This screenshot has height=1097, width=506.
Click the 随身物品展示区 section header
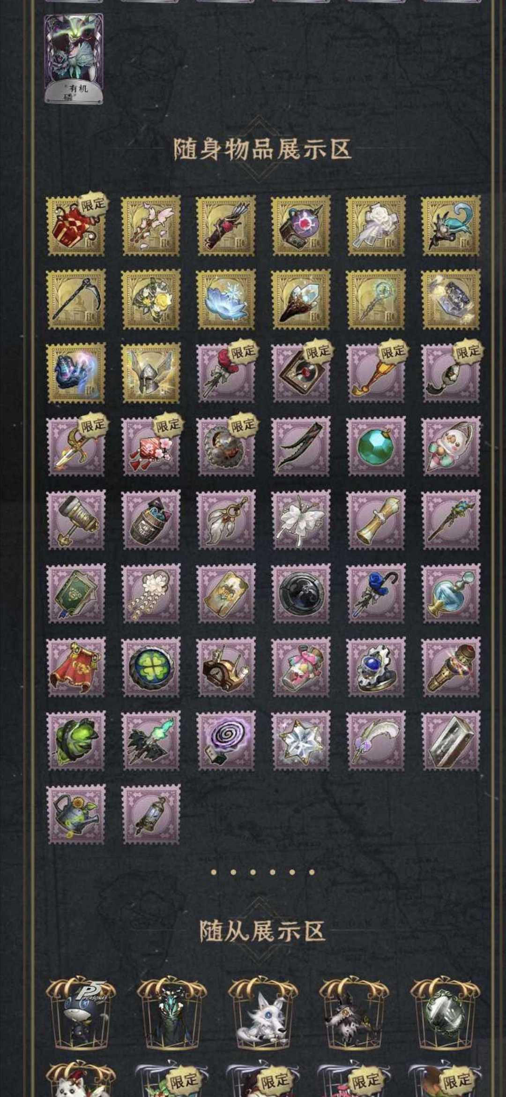pos(262,149)
